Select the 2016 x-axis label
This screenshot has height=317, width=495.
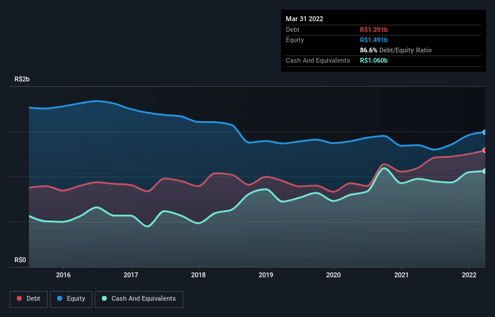(x=63, y=275)
